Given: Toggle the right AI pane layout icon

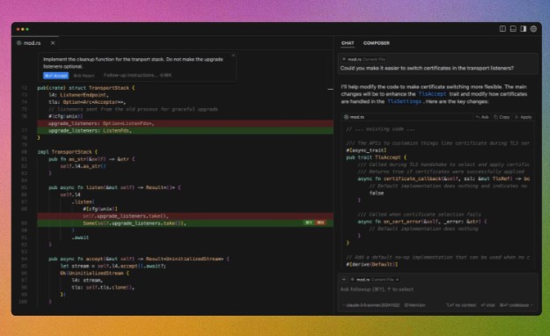Looking at the screenshot, I should [x=523, y=29].
